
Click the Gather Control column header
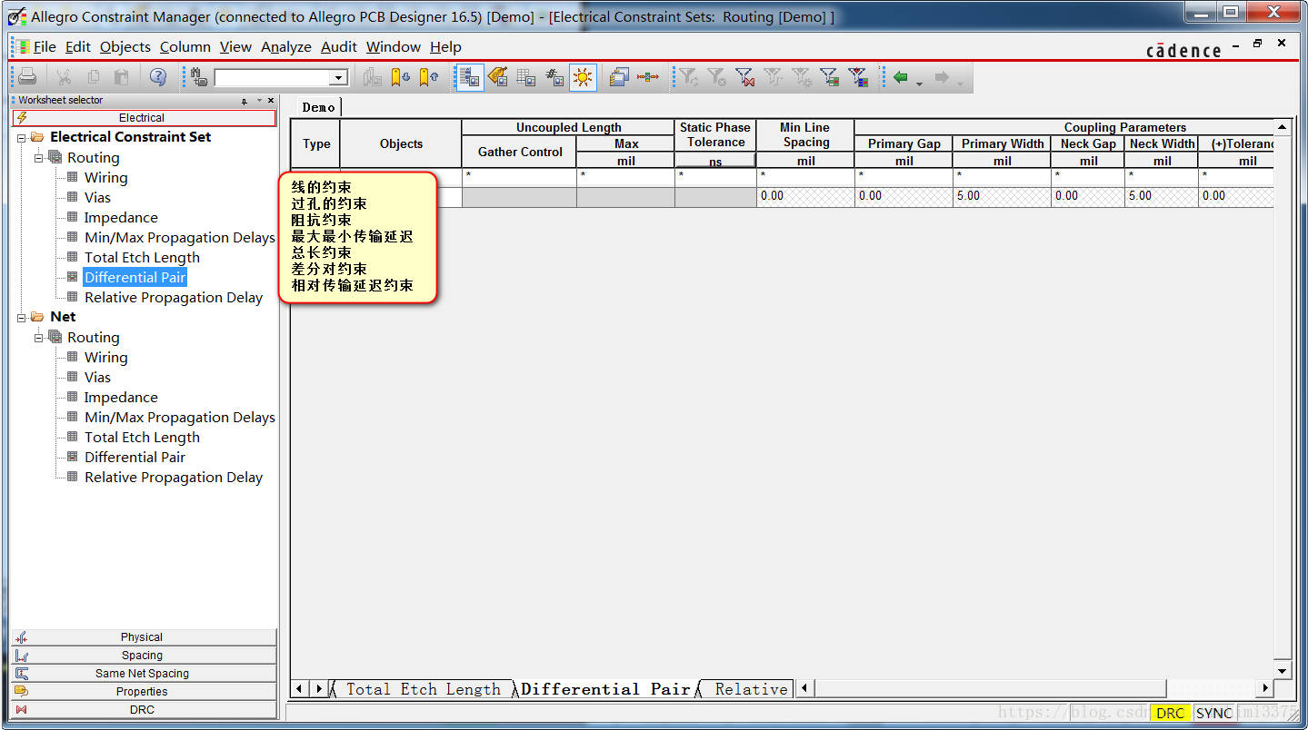pos(520,152)
